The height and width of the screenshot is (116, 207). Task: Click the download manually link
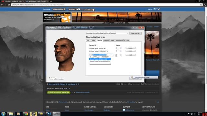click(x=83, y=92)
